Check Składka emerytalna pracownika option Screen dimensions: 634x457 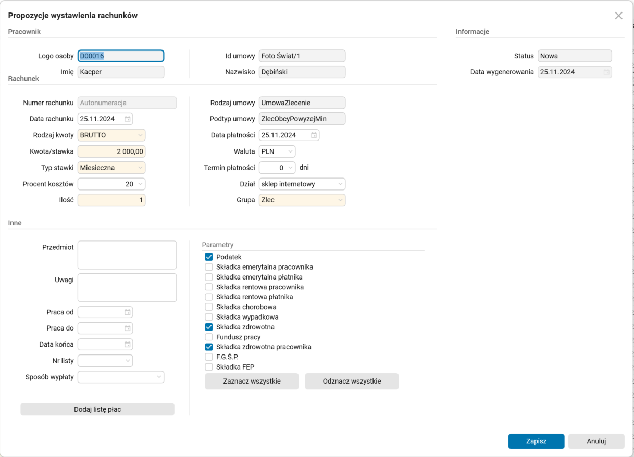pos(209,267)
